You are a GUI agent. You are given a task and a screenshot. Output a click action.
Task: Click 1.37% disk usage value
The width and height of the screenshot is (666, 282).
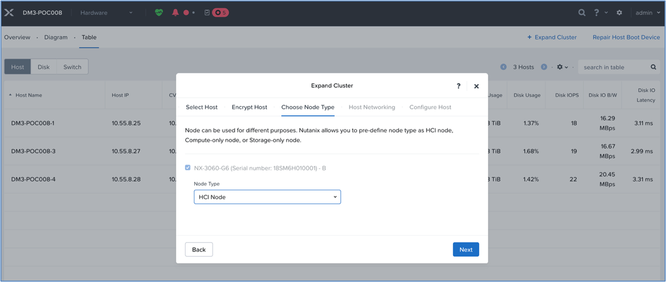(x=531, y=123)
